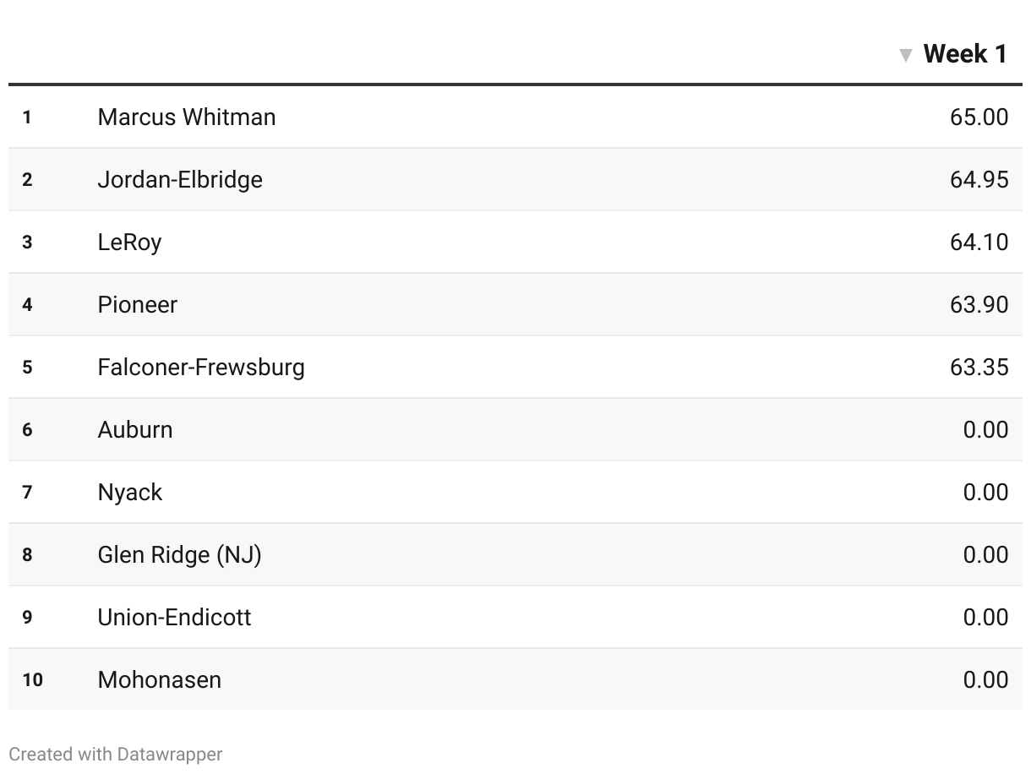Select the Pioneer row
1031x774 pixels.
pyautogui.click(x=515, y=304)
